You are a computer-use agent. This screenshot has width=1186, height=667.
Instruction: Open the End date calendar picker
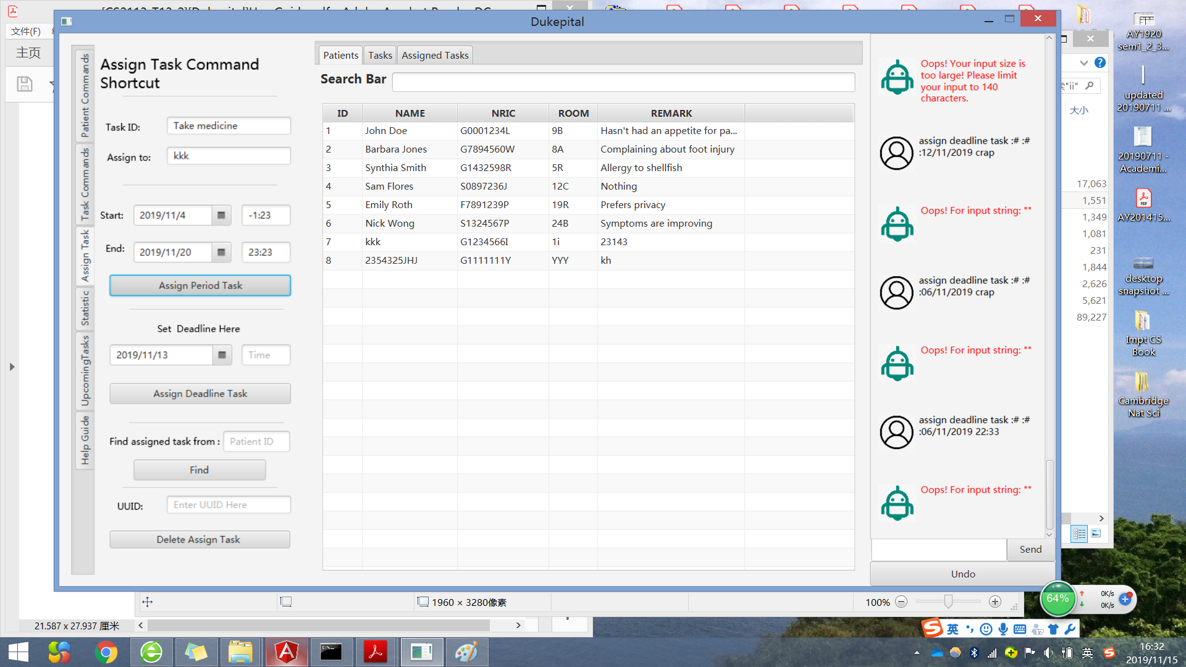[221, 252]
